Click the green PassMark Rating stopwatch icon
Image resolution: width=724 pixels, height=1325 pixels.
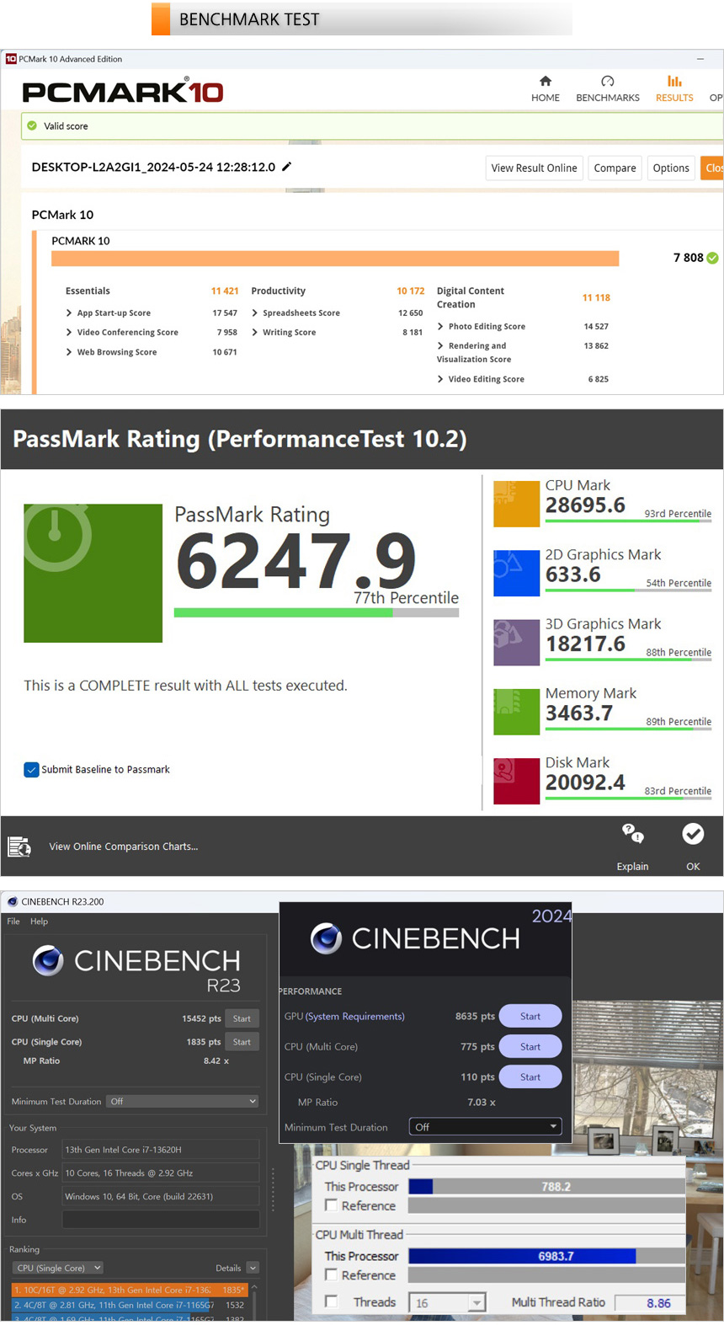click(x=93, y=573)
